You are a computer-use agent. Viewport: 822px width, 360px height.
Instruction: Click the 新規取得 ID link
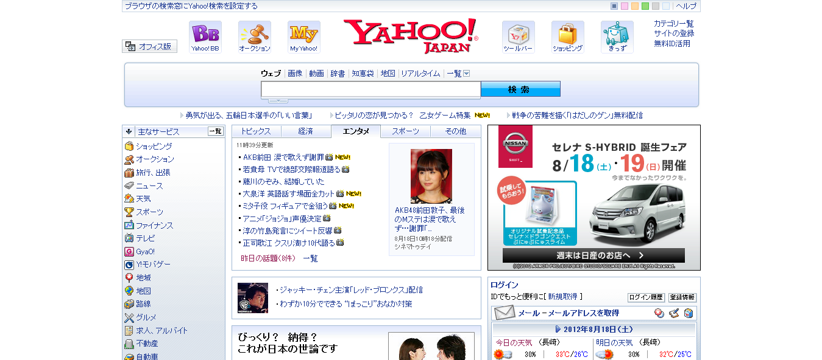pos(562,297)
